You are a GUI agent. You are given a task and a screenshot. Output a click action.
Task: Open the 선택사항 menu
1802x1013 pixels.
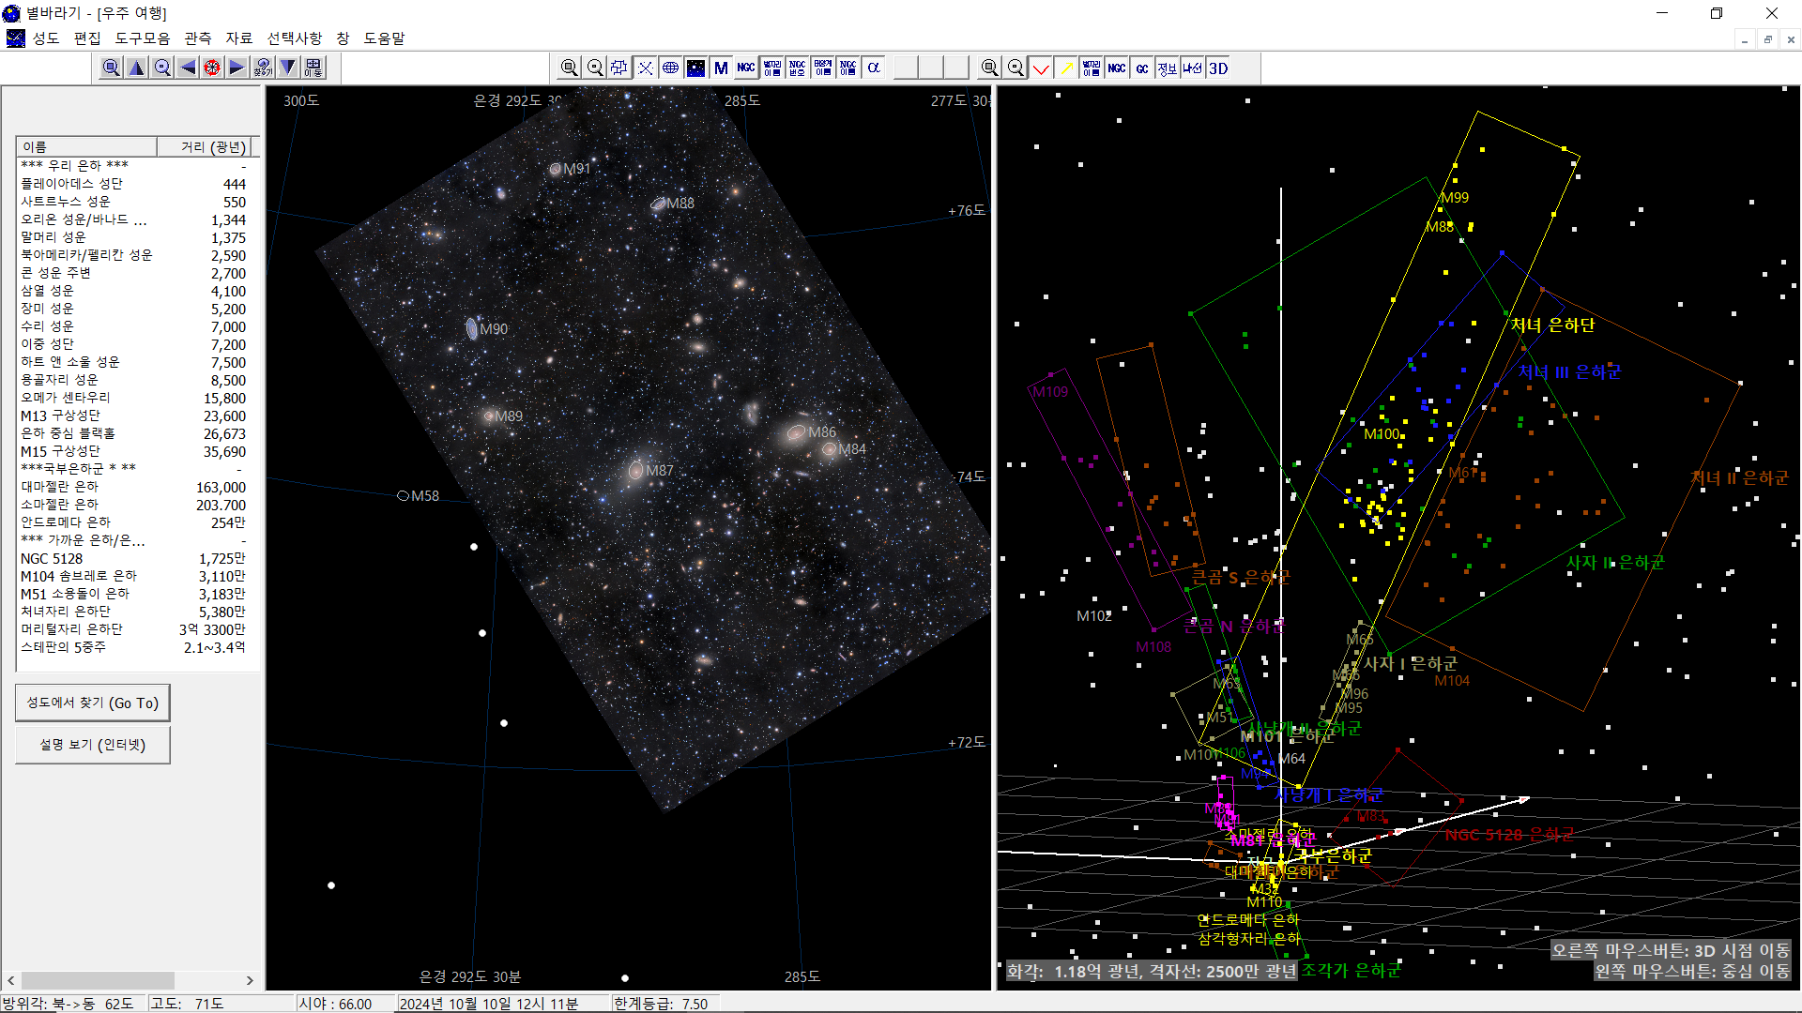pyautogui.click(x=295, y=38)
